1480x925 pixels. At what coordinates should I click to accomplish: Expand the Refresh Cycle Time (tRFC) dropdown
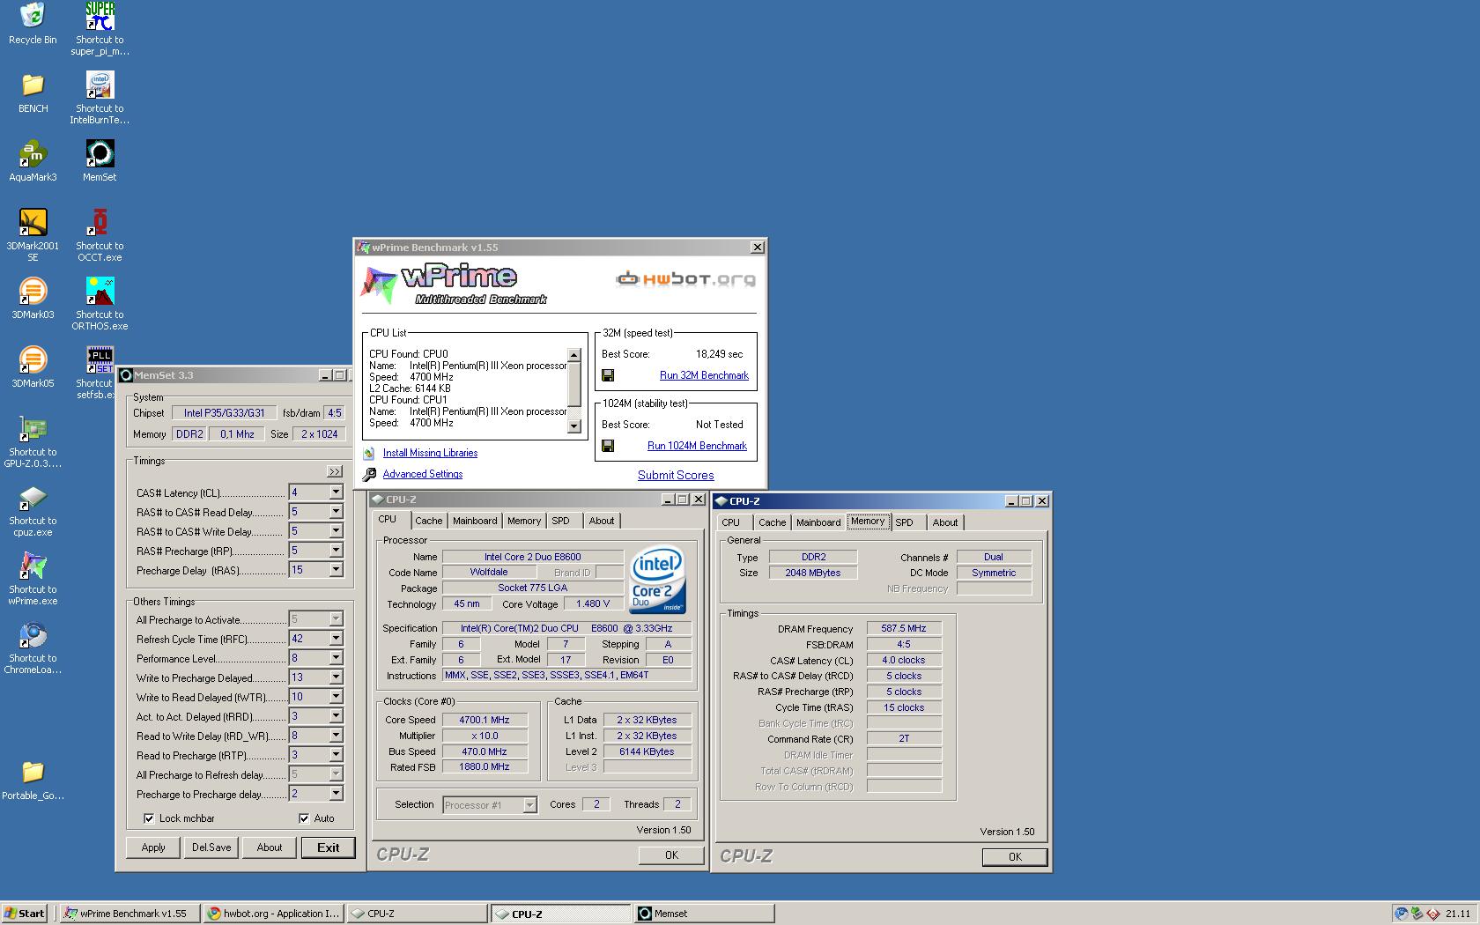(x=336, y=639)
